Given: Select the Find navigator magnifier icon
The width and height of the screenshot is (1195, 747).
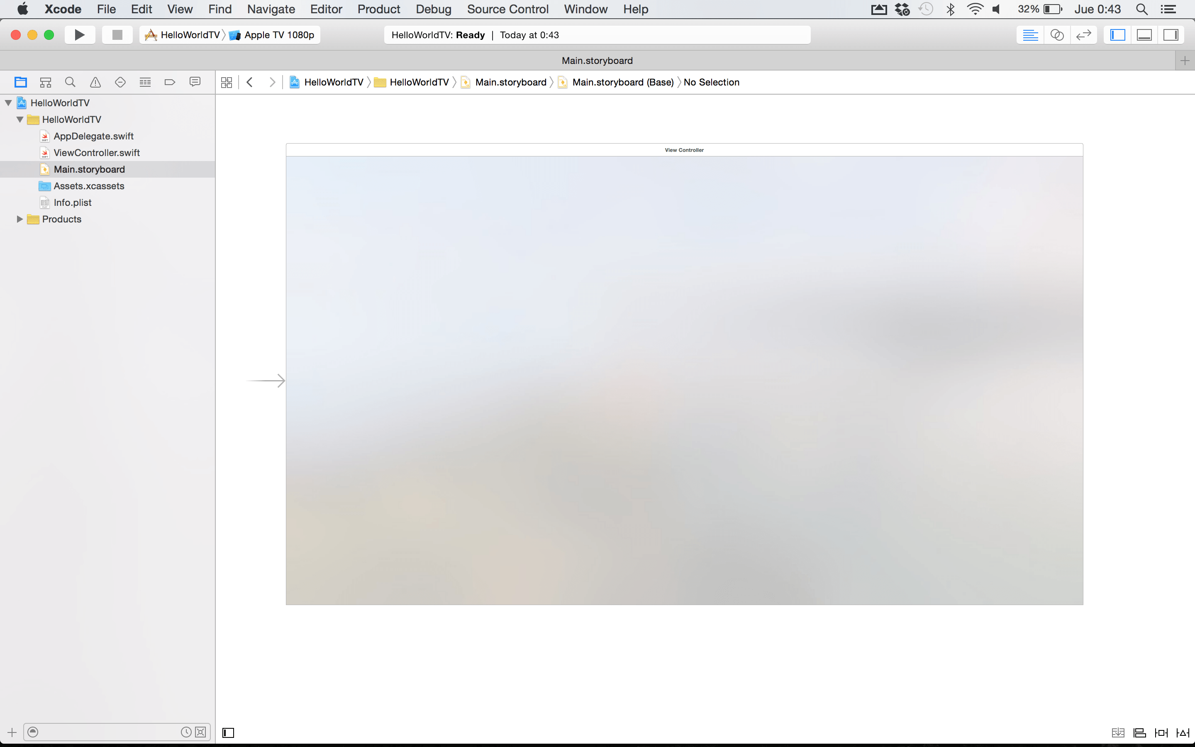Looking at the screenshot, I should click(70, 82).
